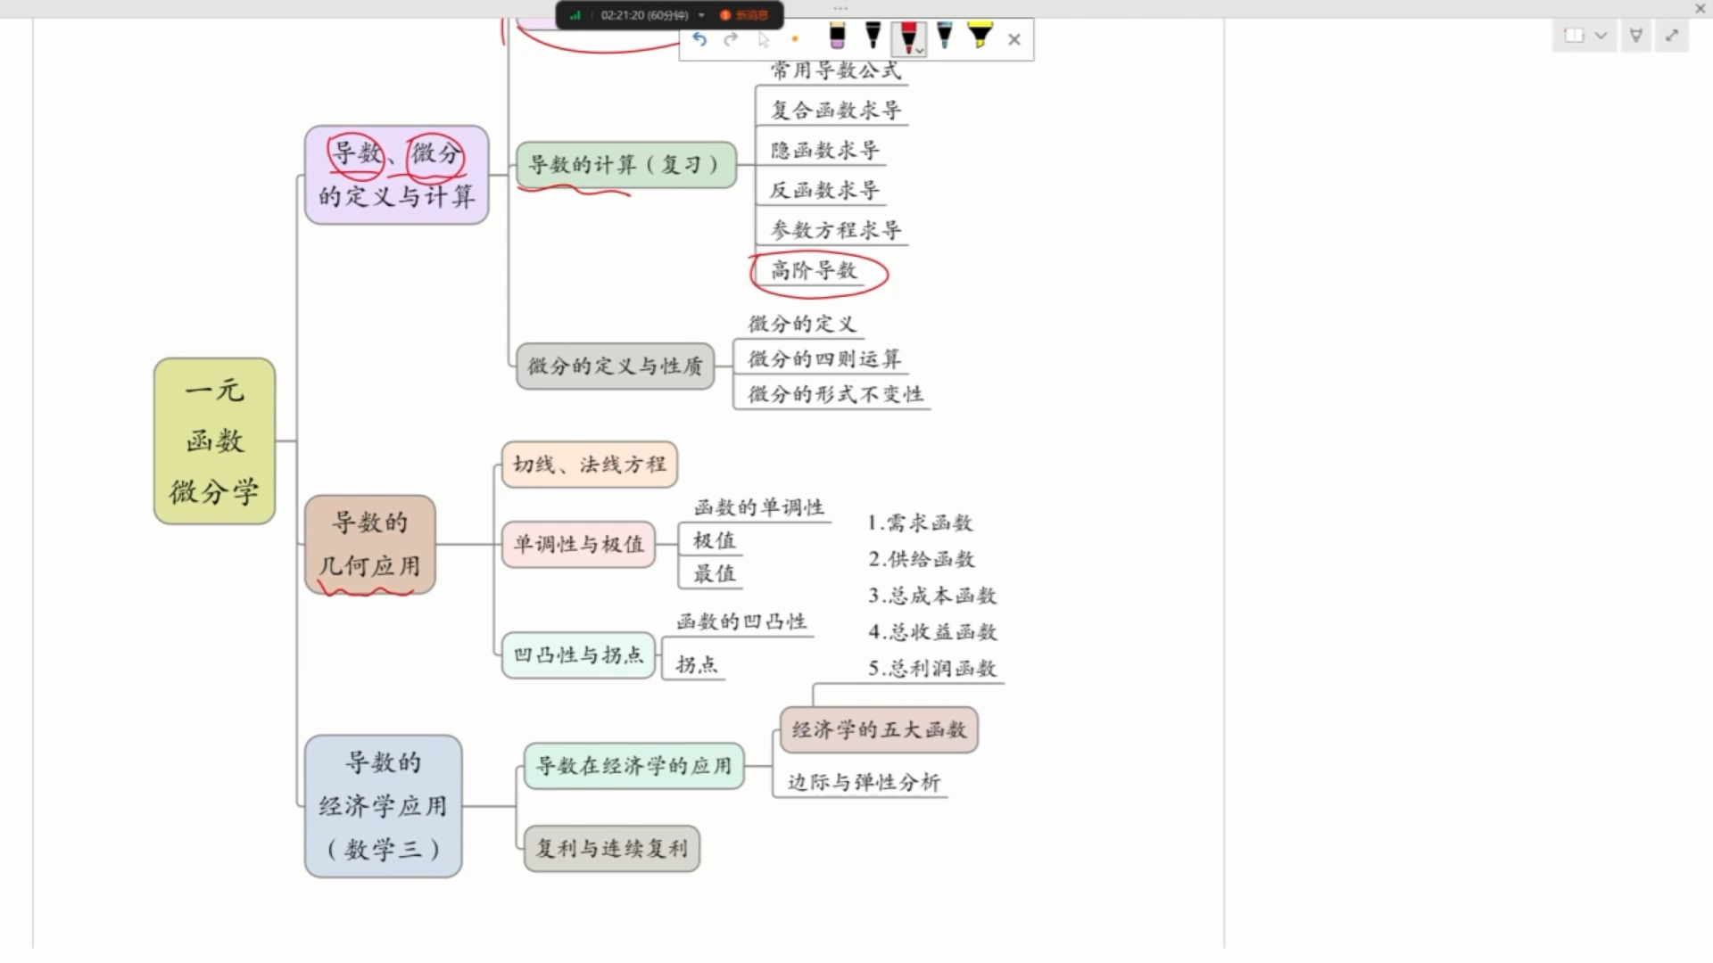Open the meeting timer dropdown arrow
1713x963 pixels.
(701, 15)
